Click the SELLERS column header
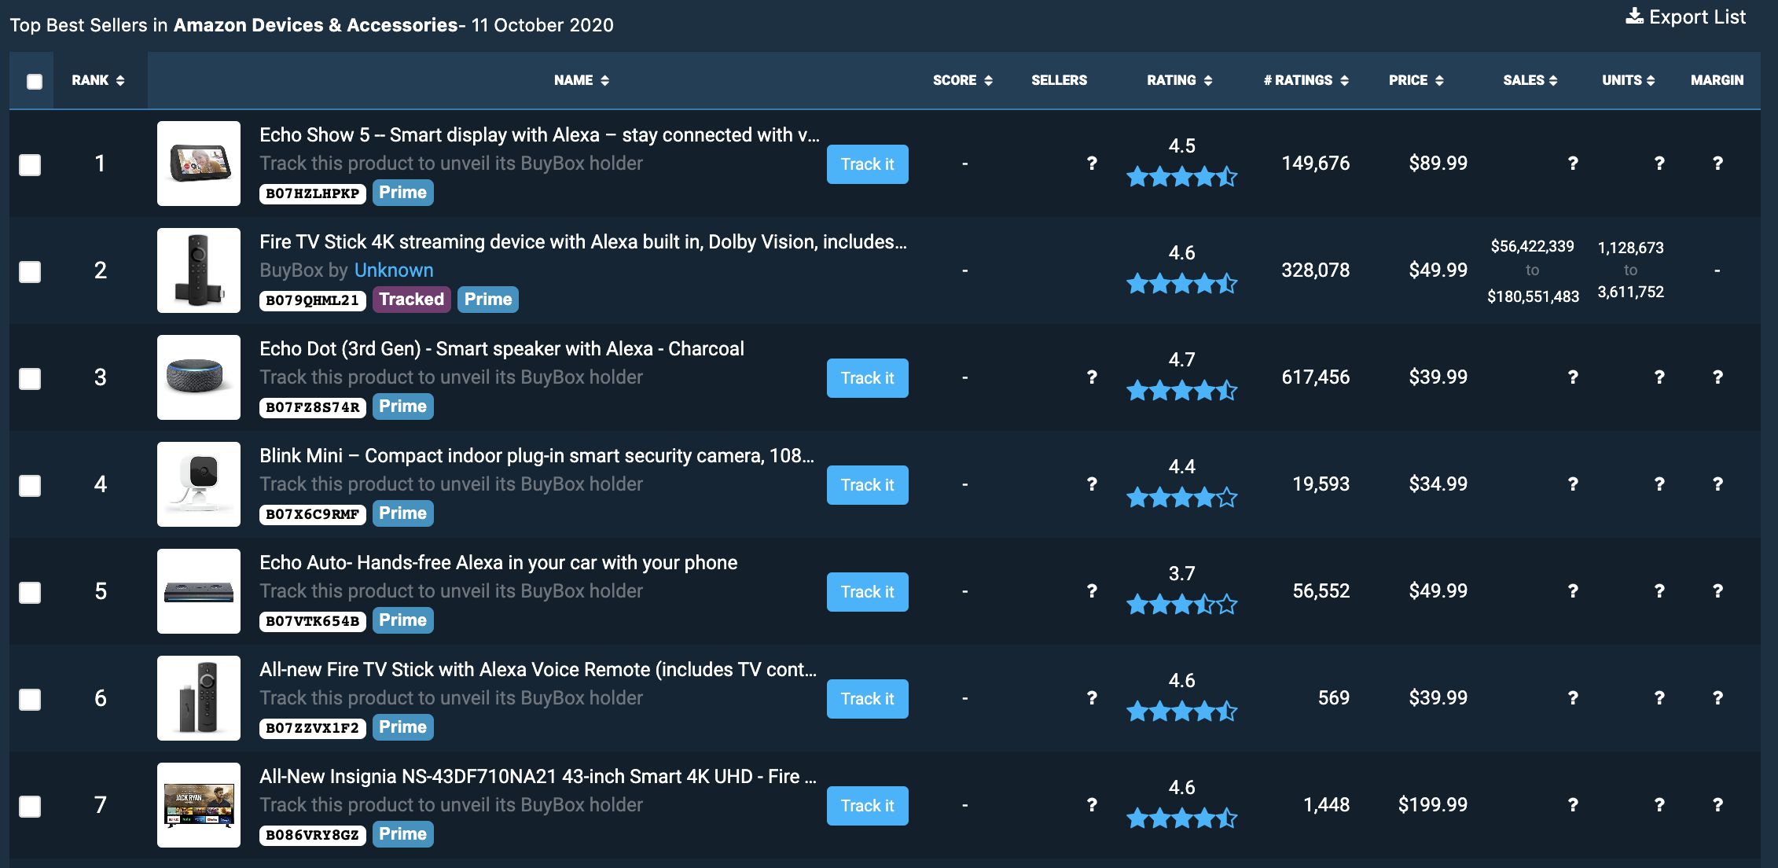This screenshot has width=1778, height=868. [1059, 80]
